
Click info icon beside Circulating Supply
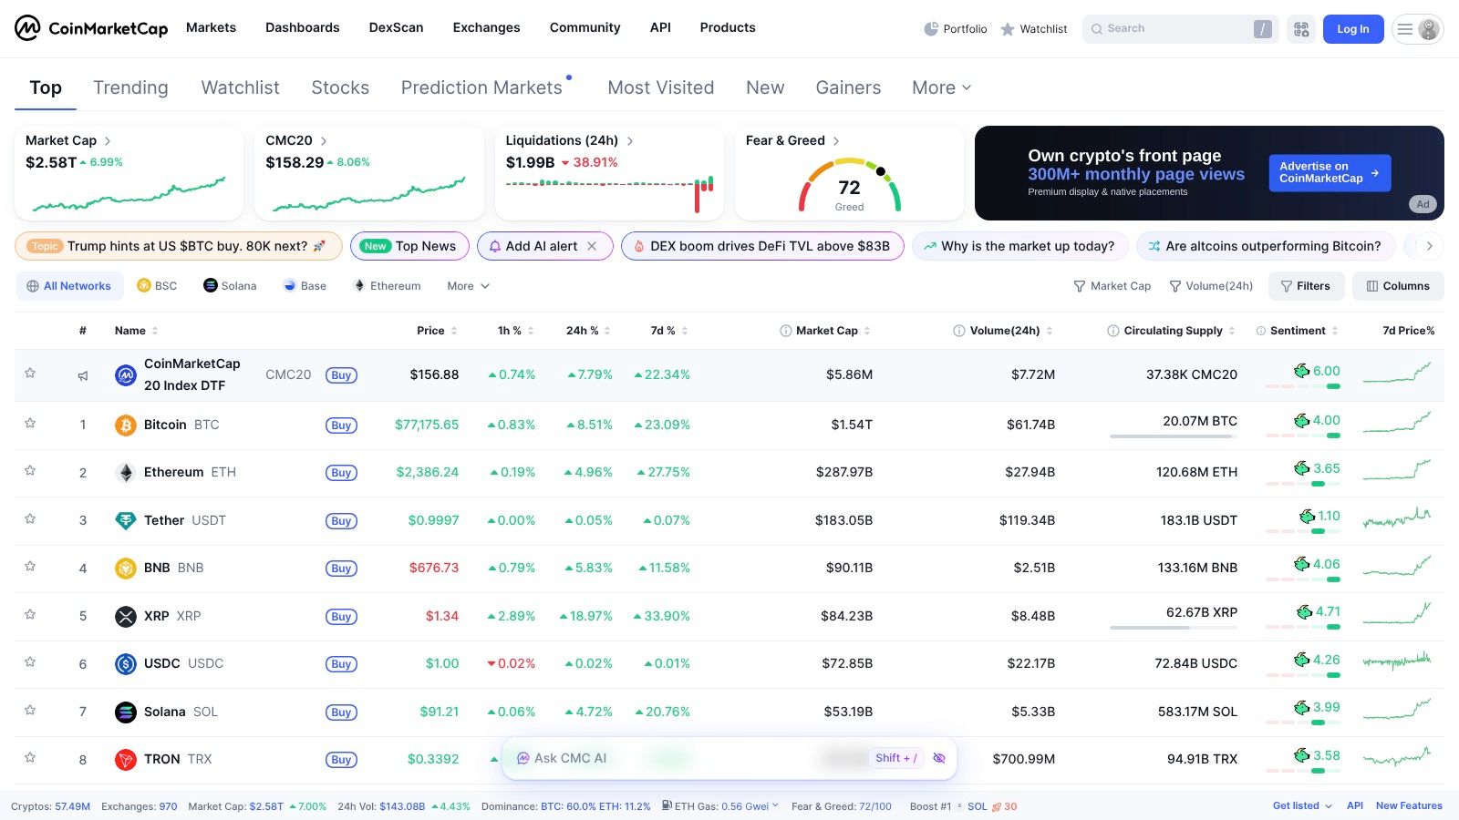coord(1113,331)
